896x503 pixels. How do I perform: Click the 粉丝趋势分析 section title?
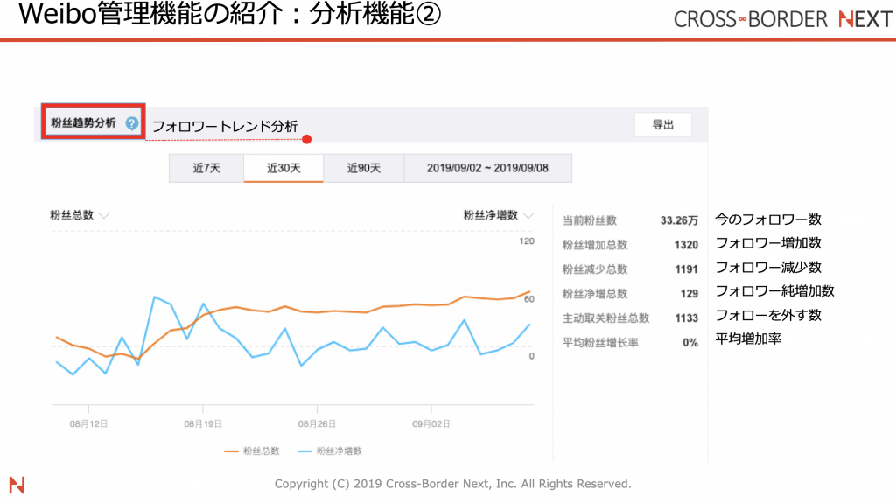83,122
